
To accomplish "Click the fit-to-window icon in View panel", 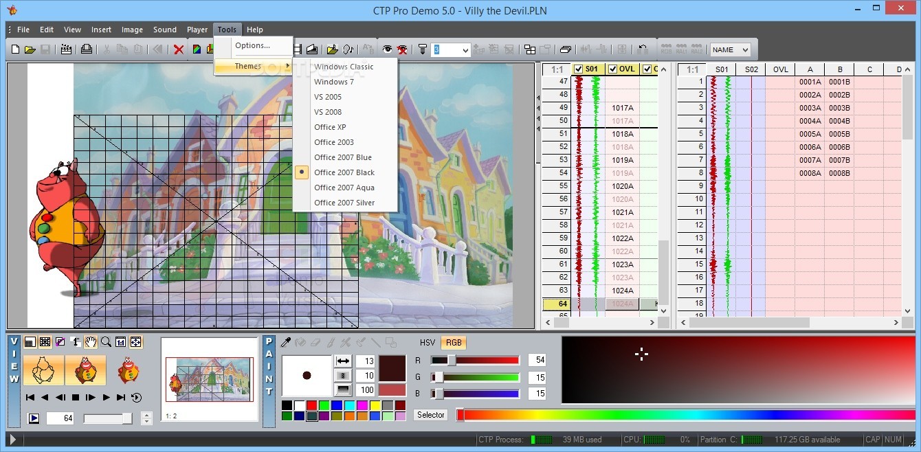I will tap(136, 341).
